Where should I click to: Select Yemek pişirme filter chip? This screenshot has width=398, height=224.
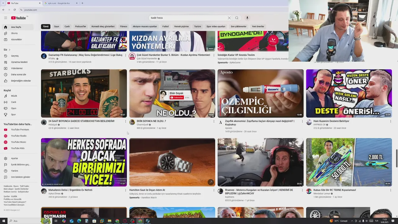[x=181, y=26]
